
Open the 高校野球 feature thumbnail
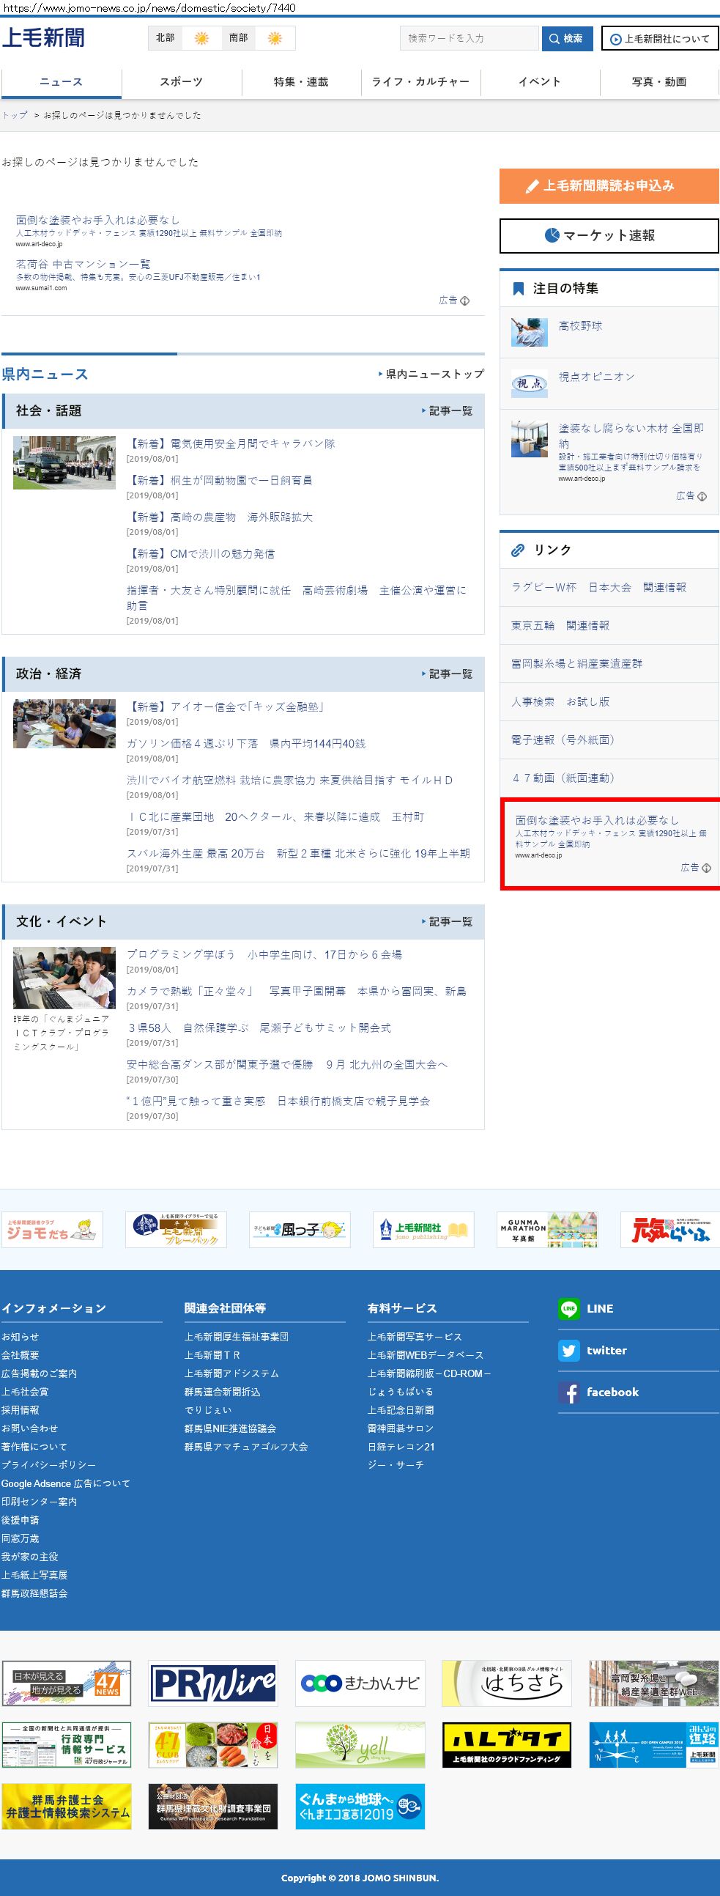point(530,333)
